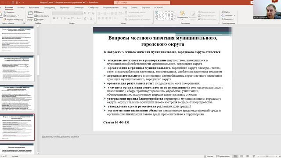Select the oval shape in gallery
The width and height of the screenshot is (281, 158).
[169, 13]
